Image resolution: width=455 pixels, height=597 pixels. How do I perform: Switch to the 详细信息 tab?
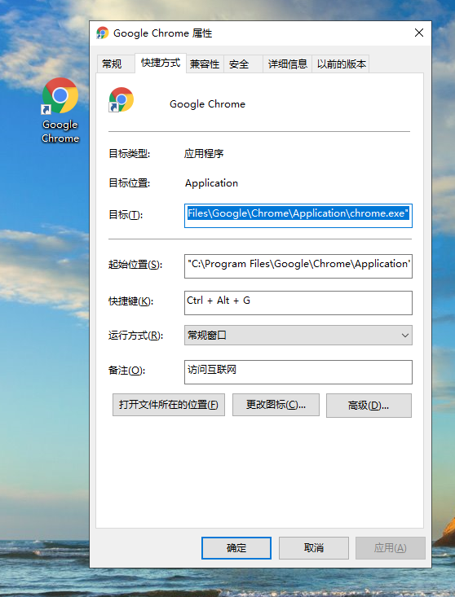(x=287, y=64)
